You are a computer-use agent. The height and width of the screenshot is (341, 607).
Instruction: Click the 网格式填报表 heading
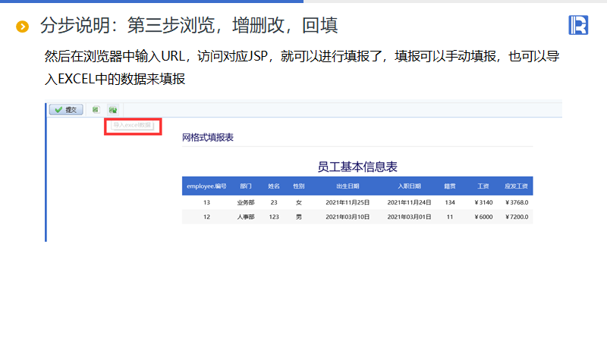tap(207, 138)
